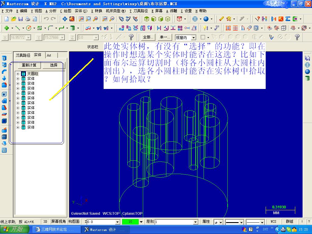Switch to the 刀具路径 panel tab
Image resolution: width=312 pixels, height=234 pixels.
click(23, 55)
